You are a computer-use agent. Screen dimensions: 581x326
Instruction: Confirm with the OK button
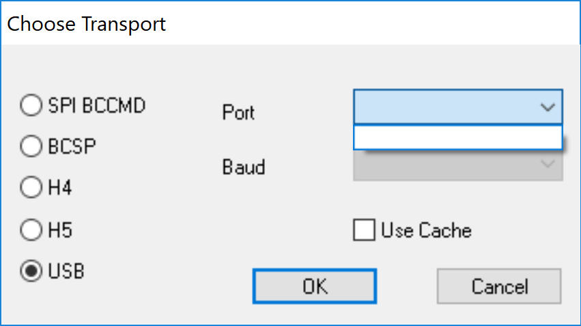(x=314, y=286)
